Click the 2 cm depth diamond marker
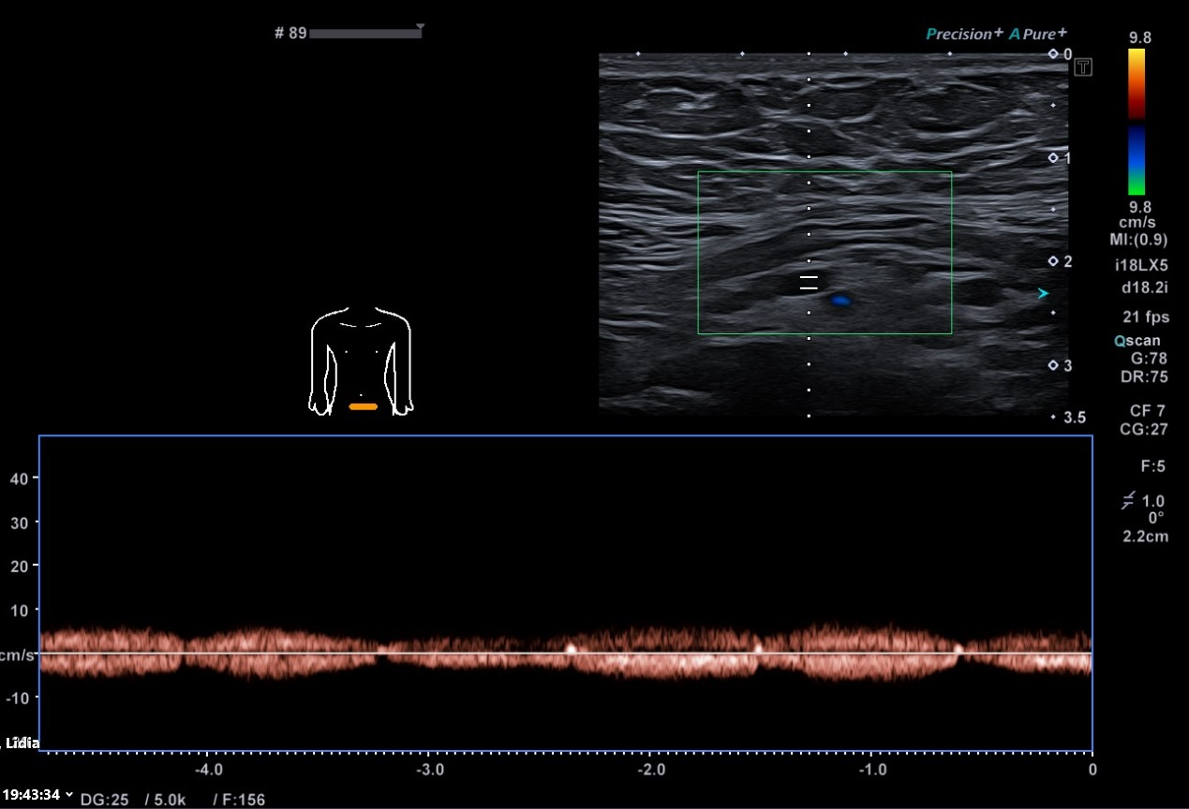The width and height of the screenshot is (1189, 809). [x=1053, y=261]
